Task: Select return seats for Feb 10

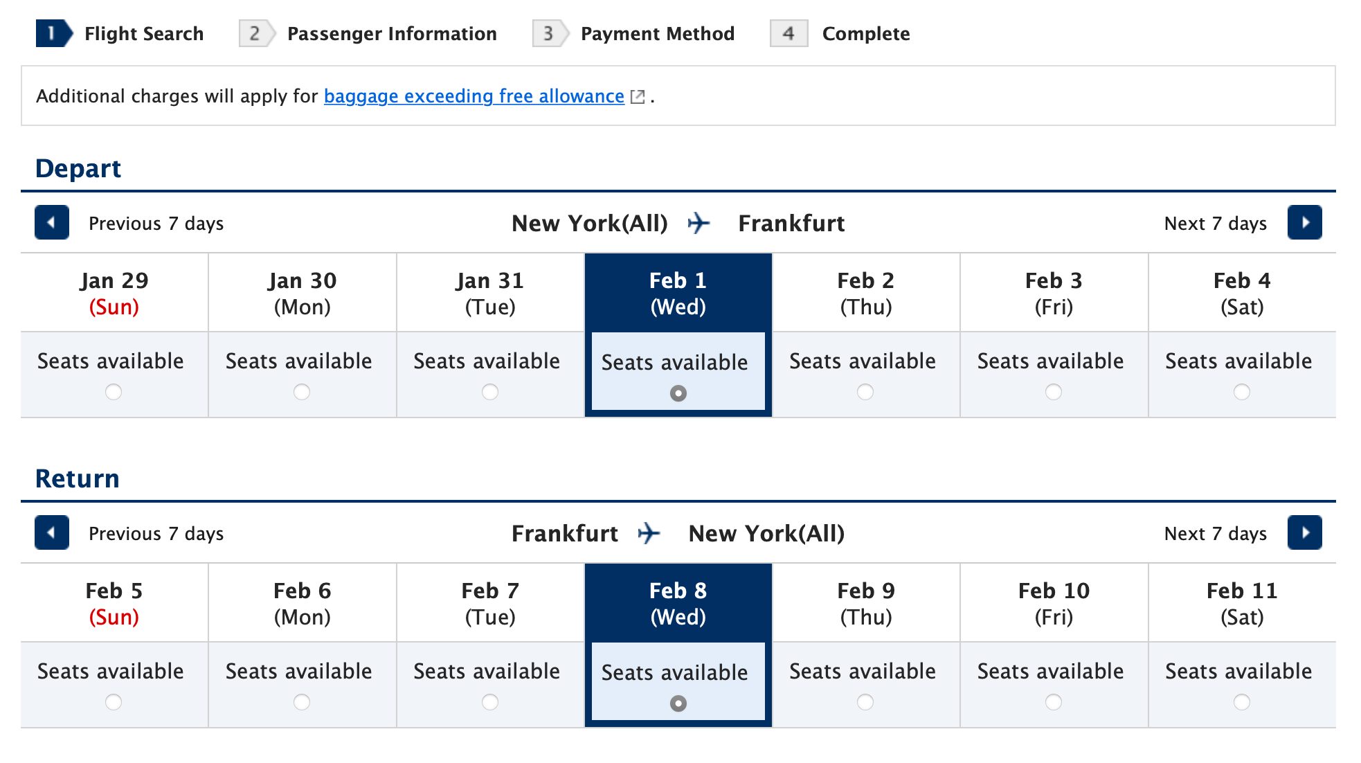Action: 1054,702
